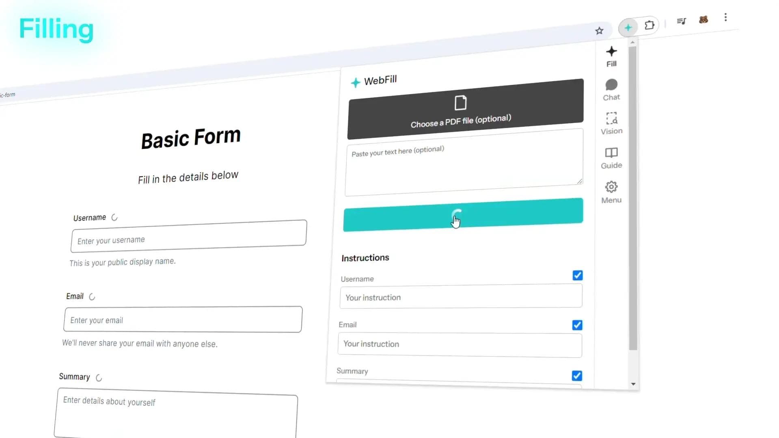Click the scroll down arrow in WebFill panel

[x=633, y=384]
